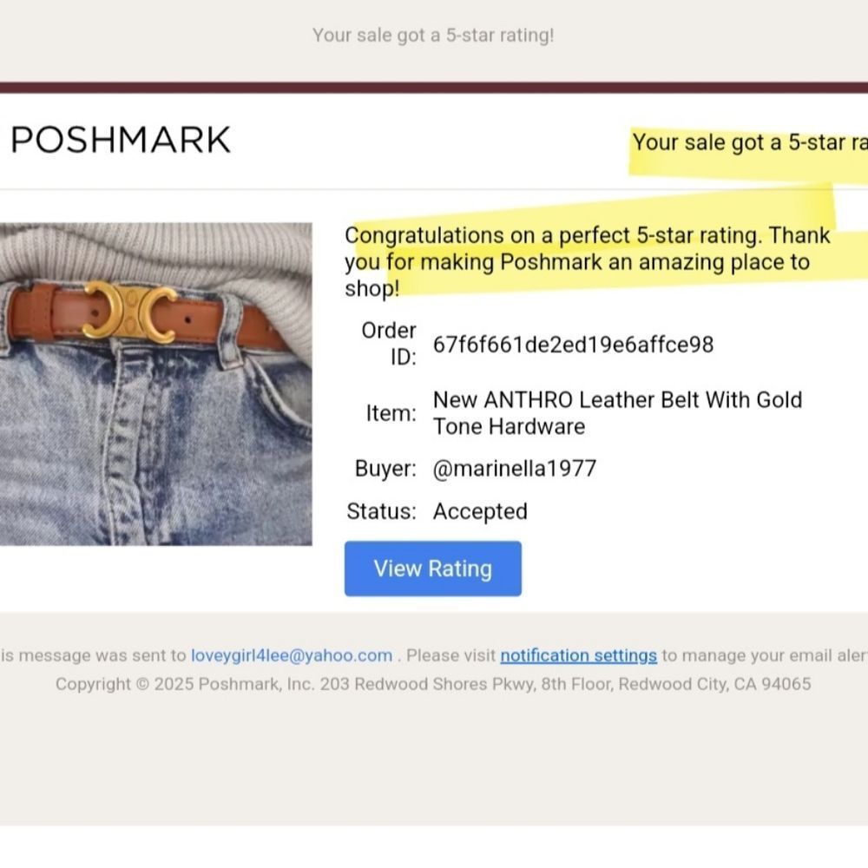868x868 pixels.
Task: Click the highlighted header 5-star rating text
Action: [x=750, y=142]
